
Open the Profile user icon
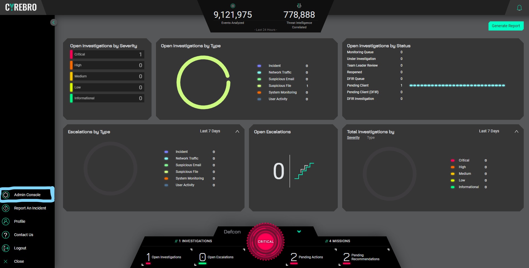pyautogui.click(x=6, y=221)
